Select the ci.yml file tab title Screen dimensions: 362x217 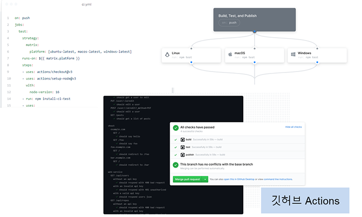pyautogui.click(x=87, y=4)
